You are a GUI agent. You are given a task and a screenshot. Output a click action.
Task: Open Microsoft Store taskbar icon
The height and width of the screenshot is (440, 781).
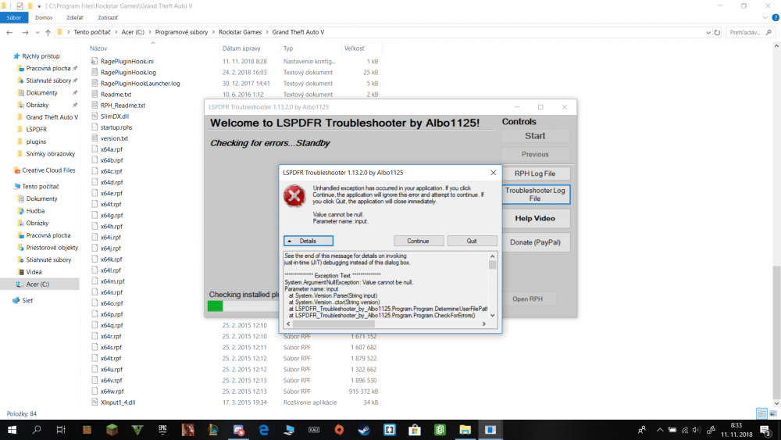click(x=415, y=430)
